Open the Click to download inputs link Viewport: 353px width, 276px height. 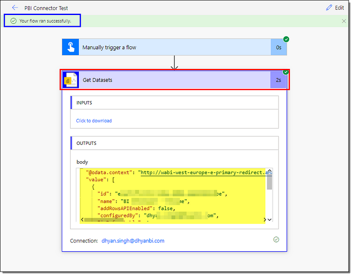pos(94,121)
